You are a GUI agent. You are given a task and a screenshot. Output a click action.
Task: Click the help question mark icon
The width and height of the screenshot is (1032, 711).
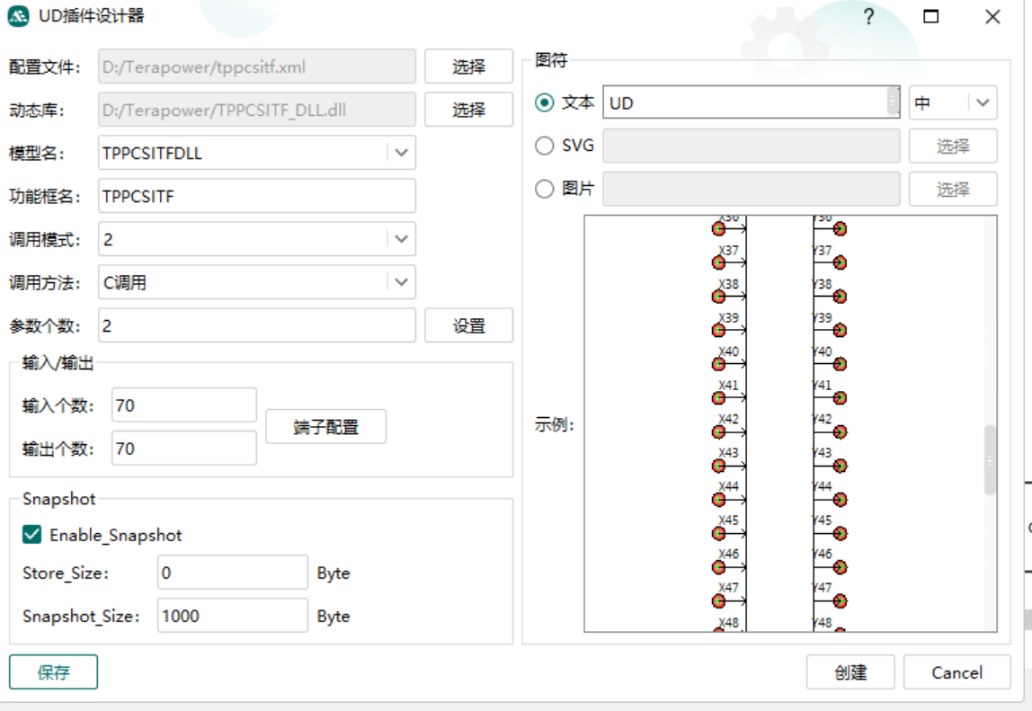tap(868, 17)
